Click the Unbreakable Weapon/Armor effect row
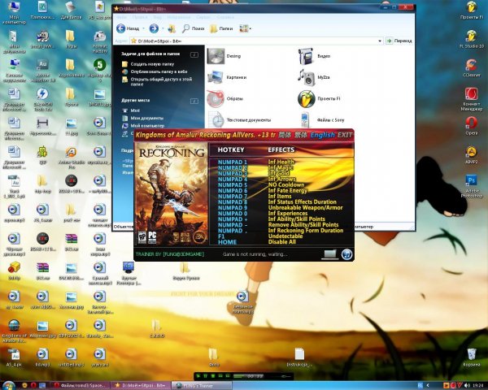This screenshot has height=390, width=488. point(305,207)
